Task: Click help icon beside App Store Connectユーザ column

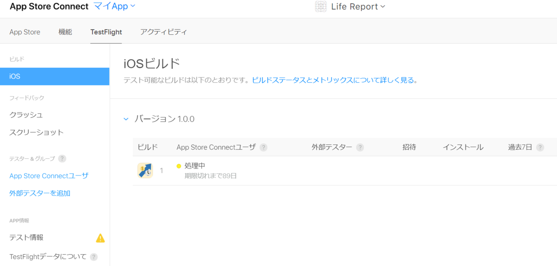Action: pyautogui.click(x=264, y=148)
